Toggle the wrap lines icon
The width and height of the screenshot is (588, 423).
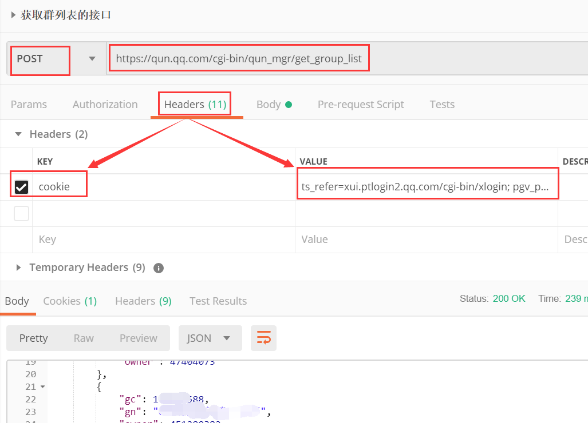pos(263,338)
